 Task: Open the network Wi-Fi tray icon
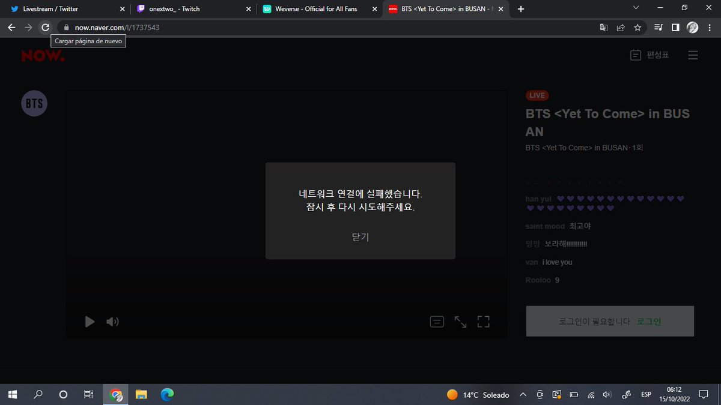591,394
